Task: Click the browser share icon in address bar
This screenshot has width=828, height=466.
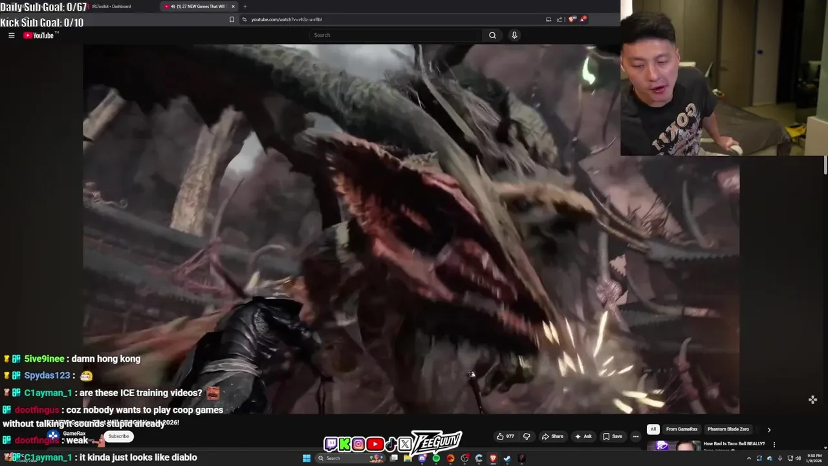Action: coord(560,19)
